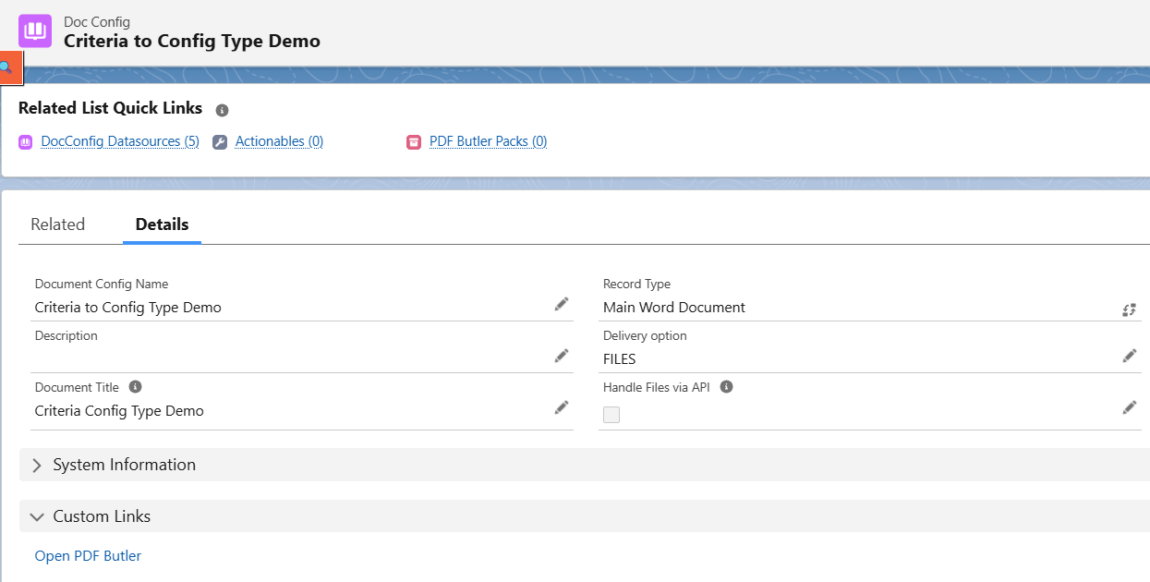The height and width of the screenshot is (582, 1150).
Task: Click the 'Main Word Document' record type value
Action: [x=674, y=308]
